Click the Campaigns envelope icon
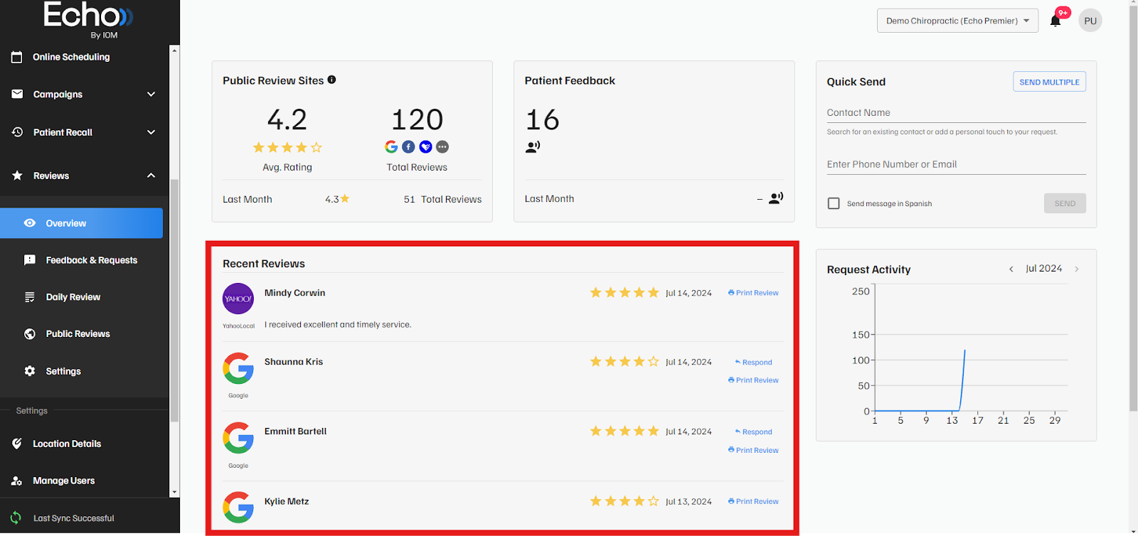 pos(17,94)
